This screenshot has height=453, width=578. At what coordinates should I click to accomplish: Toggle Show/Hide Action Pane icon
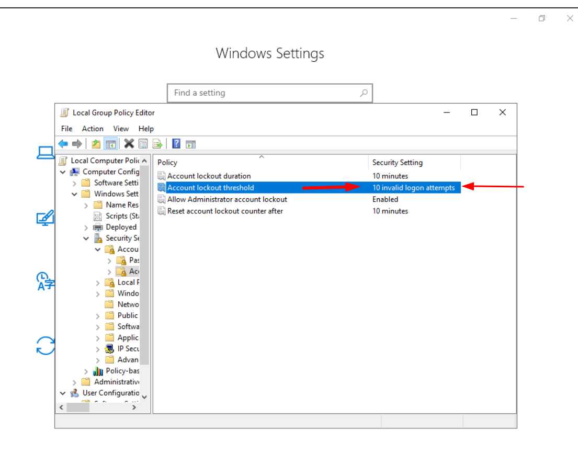(190, 144)
